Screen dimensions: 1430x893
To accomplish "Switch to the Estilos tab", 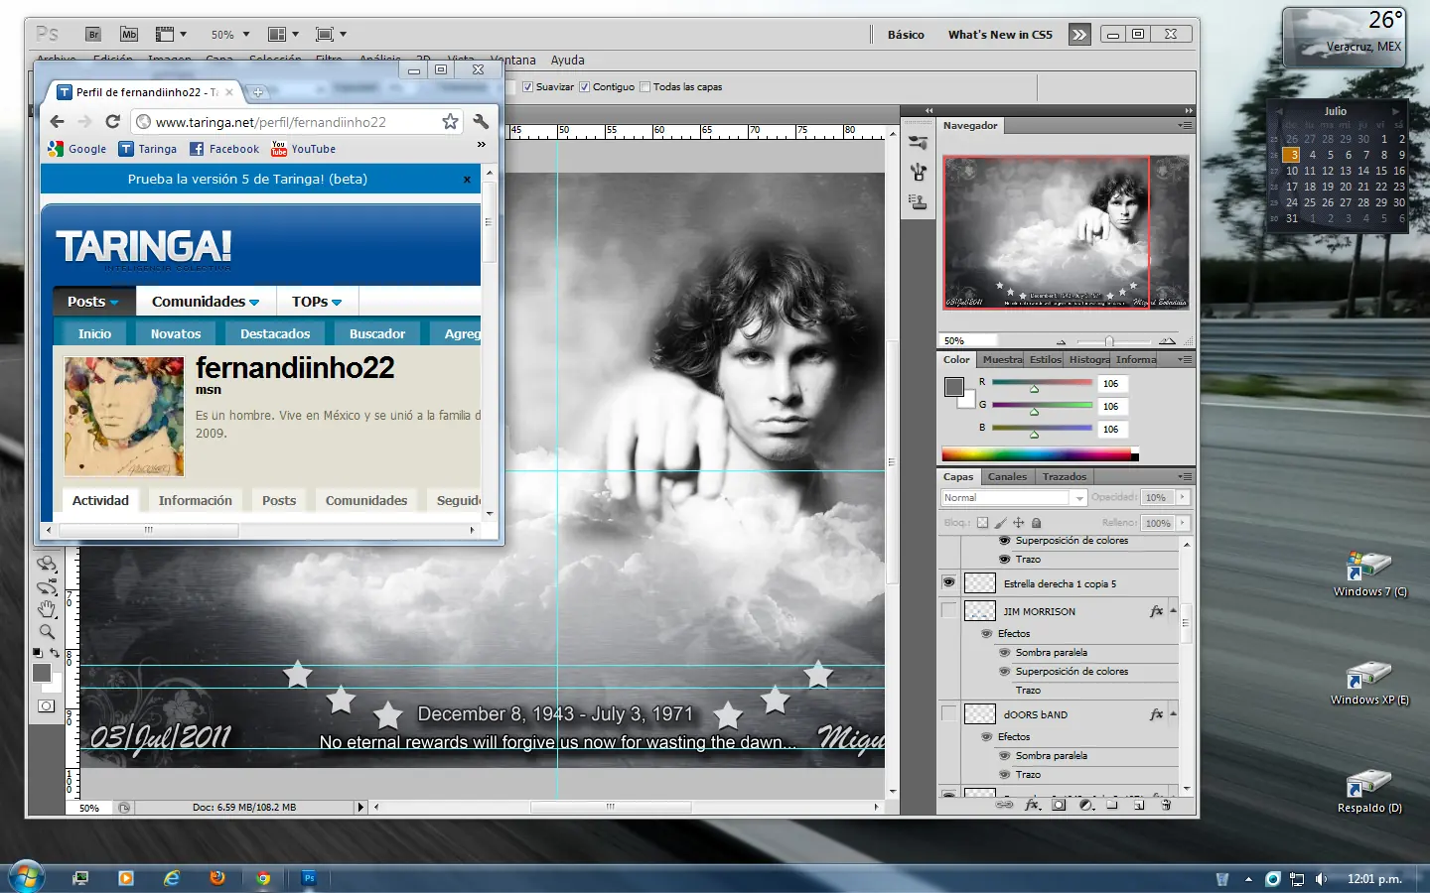I will (x=1045, y=359).
